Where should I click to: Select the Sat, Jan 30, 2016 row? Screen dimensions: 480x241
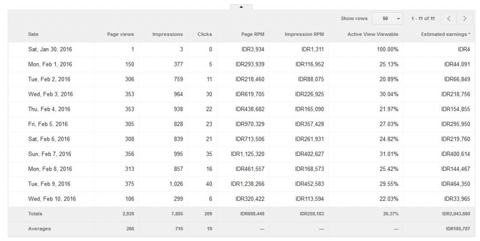pyautogui.click(x=241, y=50)
